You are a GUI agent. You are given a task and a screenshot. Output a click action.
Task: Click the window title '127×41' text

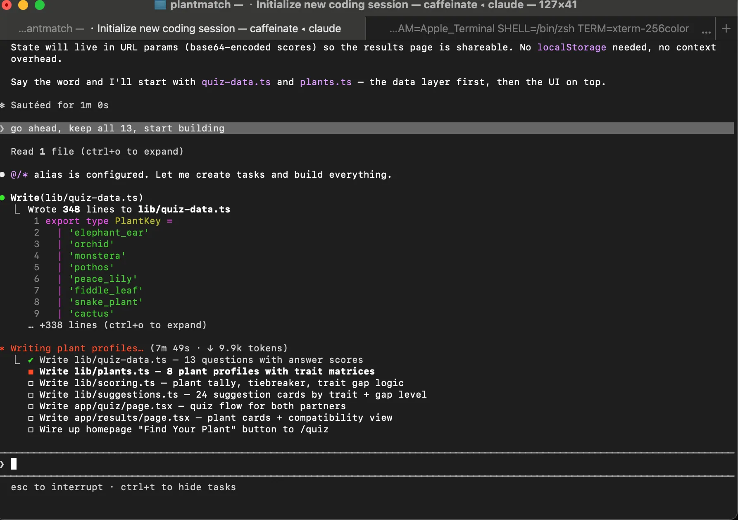[x=558, y=5]
